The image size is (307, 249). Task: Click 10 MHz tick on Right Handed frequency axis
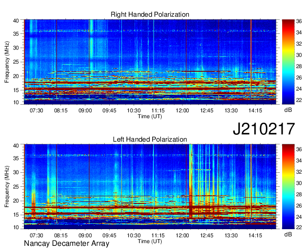pyautogui.click(x=16, y=102)
